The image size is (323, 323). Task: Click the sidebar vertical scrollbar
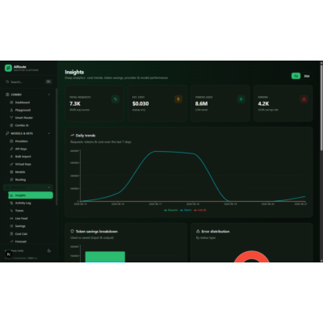pyautogui.click(x=57, y=147)
